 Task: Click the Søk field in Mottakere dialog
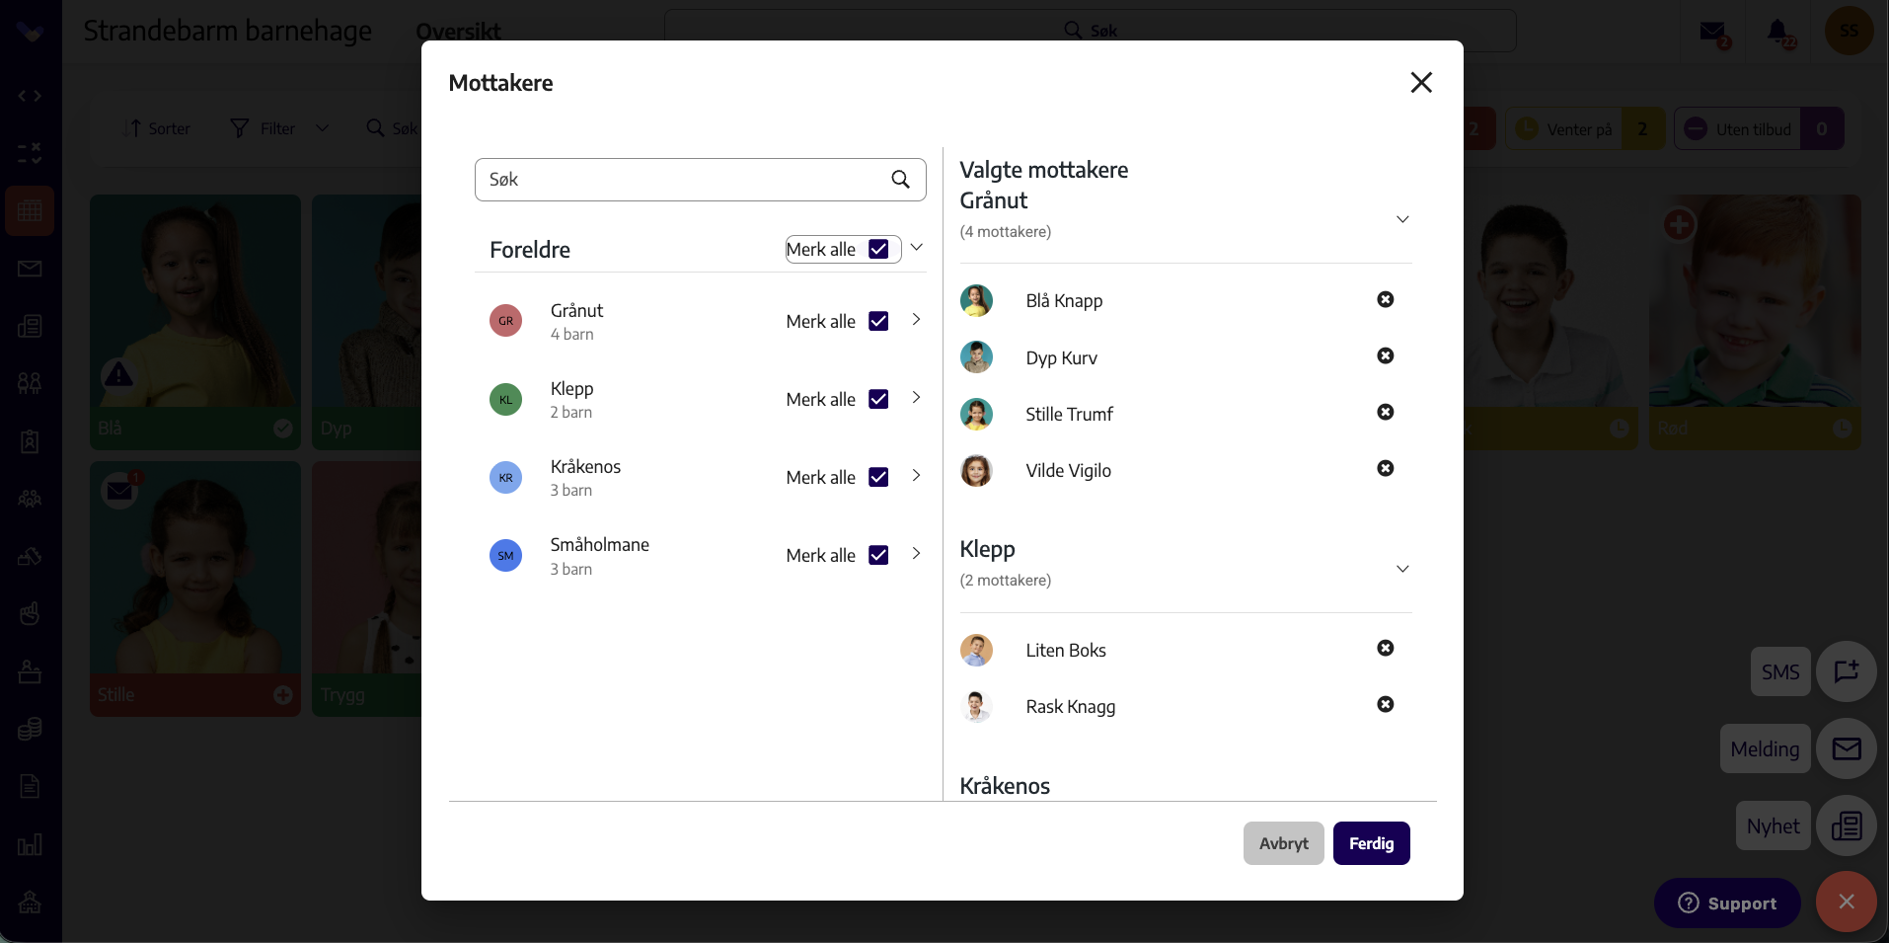(700, 180)
